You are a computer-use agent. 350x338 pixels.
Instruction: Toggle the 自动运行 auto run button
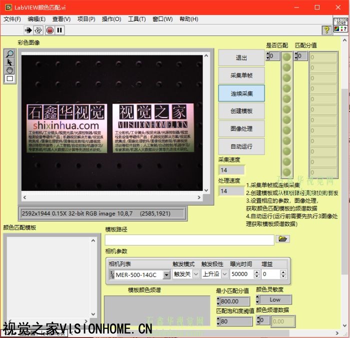point(241,146)
